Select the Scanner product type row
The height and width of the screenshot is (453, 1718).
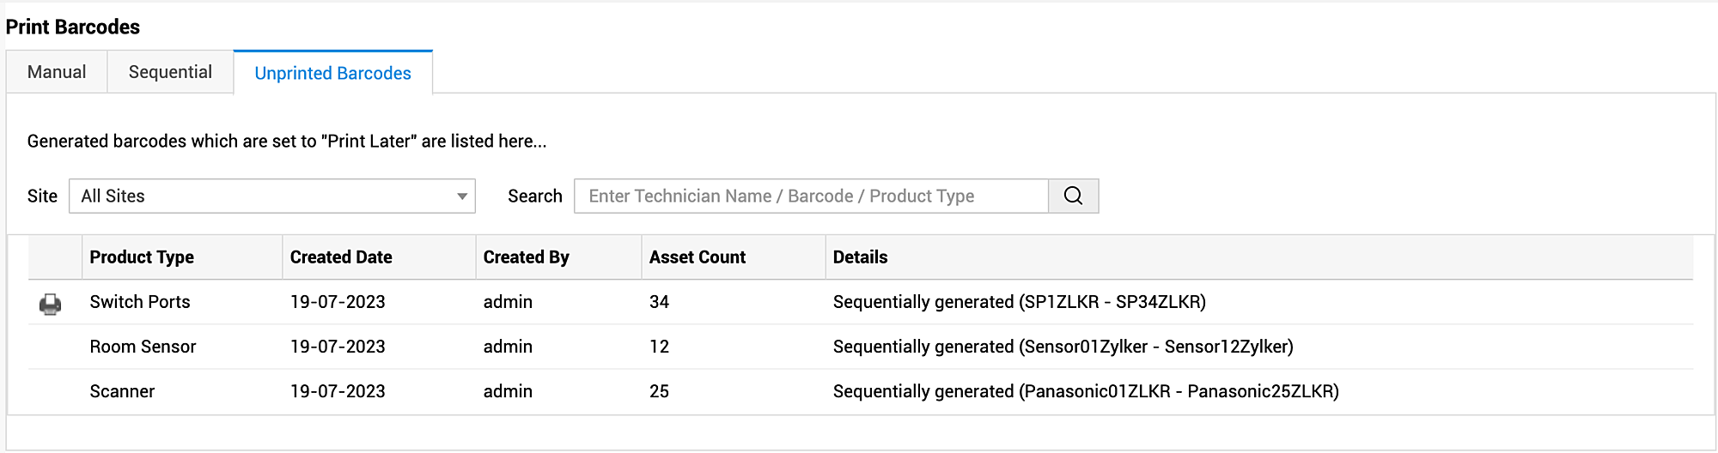click(x=122, y=391)
